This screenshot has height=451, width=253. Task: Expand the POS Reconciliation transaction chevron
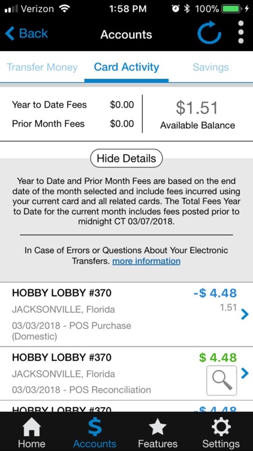click(245, 373)
